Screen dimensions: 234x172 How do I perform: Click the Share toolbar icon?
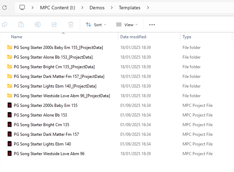(54, 24)
